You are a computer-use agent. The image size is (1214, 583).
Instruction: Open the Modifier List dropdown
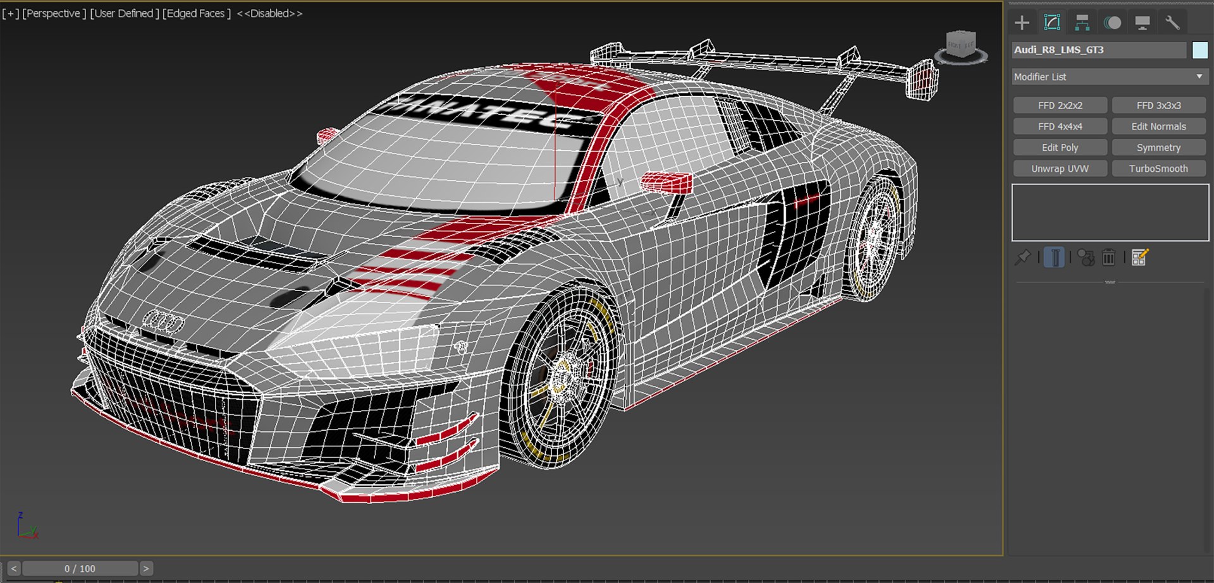pos(1110,76)
